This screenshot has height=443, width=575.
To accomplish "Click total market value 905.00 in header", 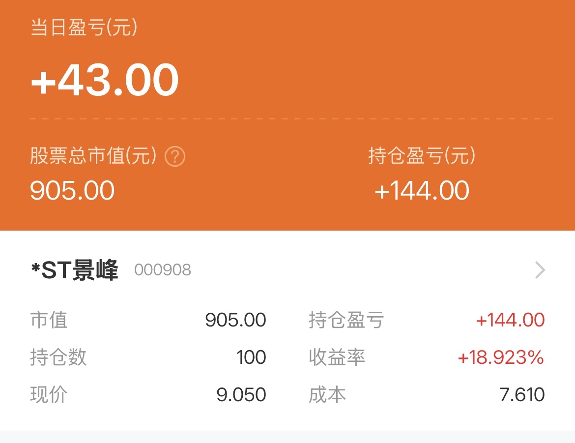I will click(x=72, y=191).
